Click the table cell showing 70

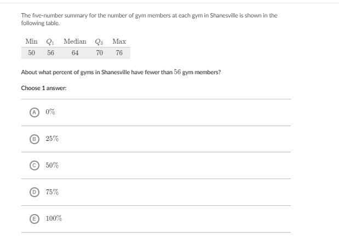tap(99, 53)
